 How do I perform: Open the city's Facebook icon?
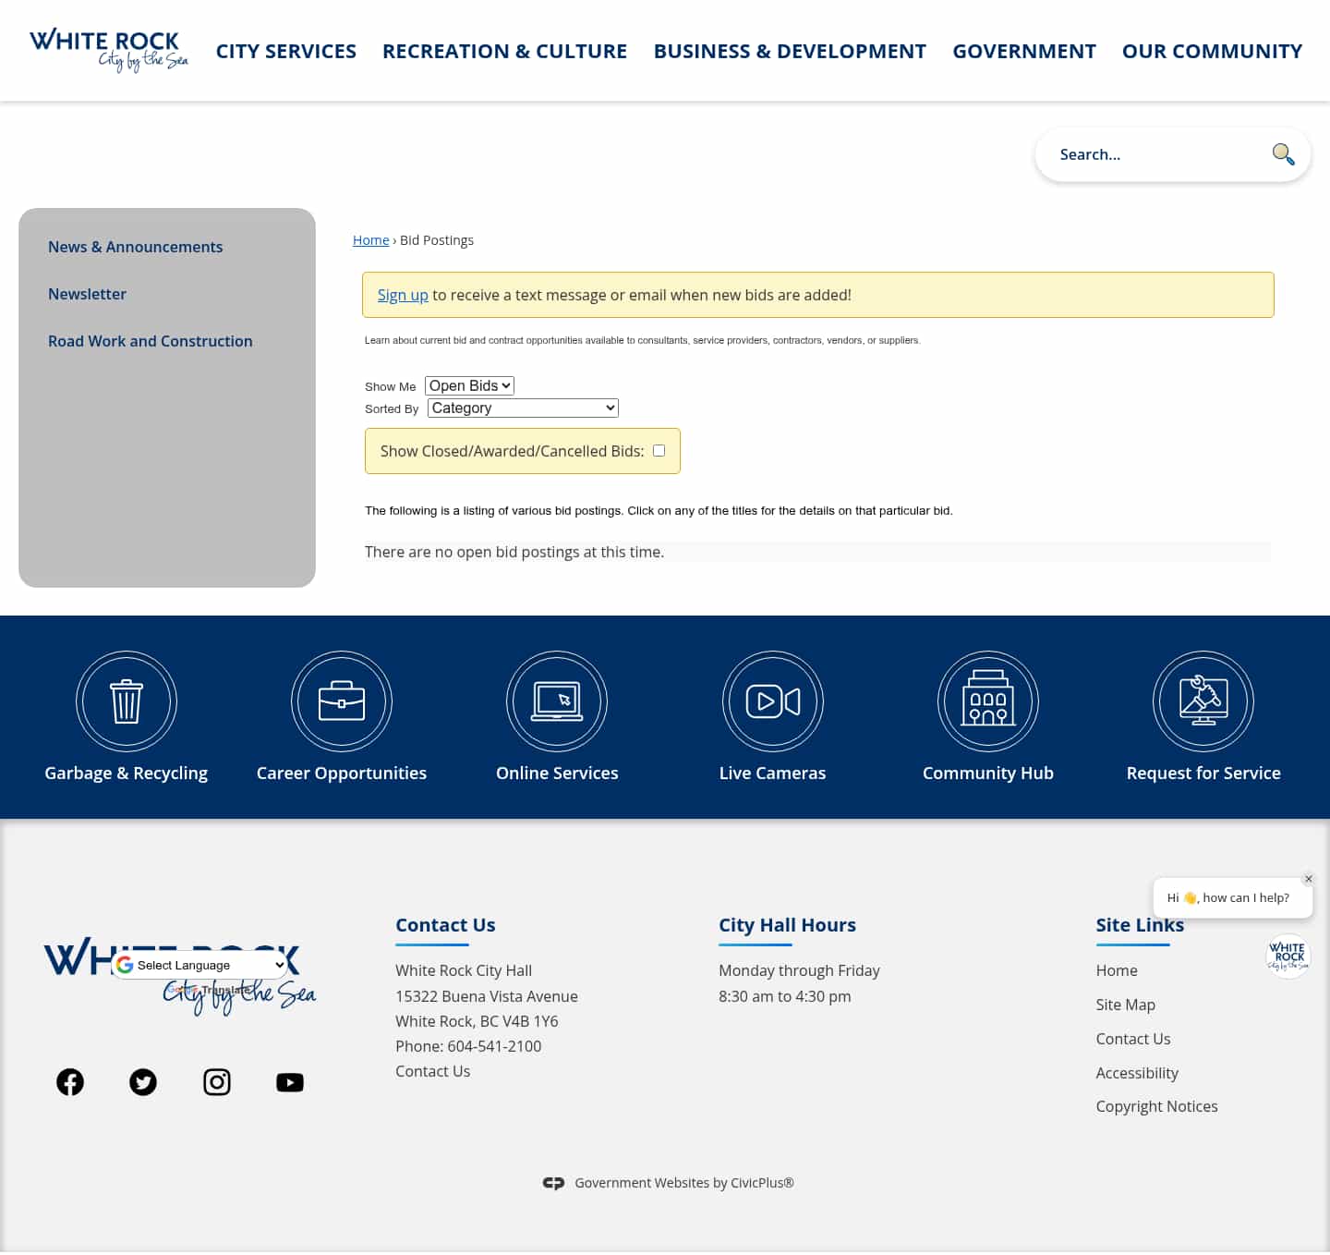69,1081
